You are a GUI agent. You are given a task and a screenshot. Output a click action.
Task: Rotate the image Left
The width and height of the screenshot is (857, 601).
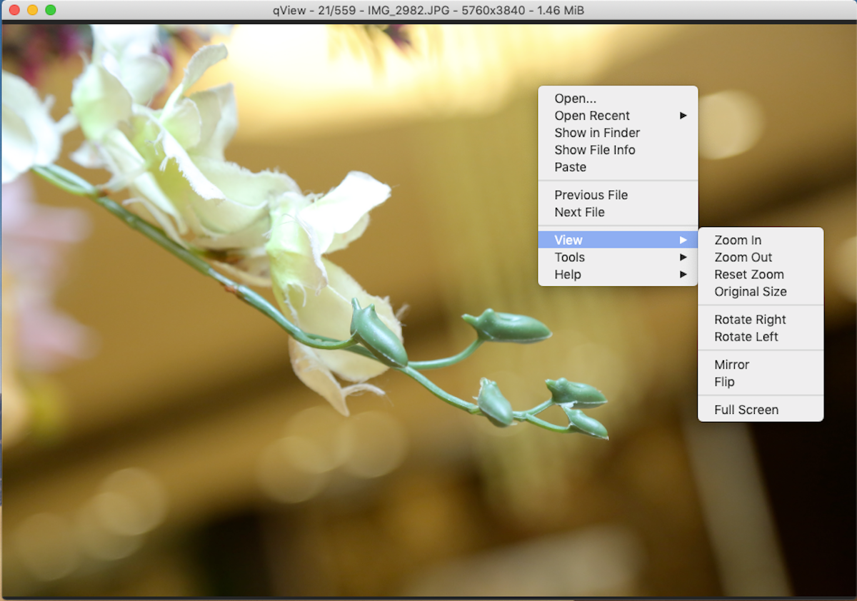point(745,336)
